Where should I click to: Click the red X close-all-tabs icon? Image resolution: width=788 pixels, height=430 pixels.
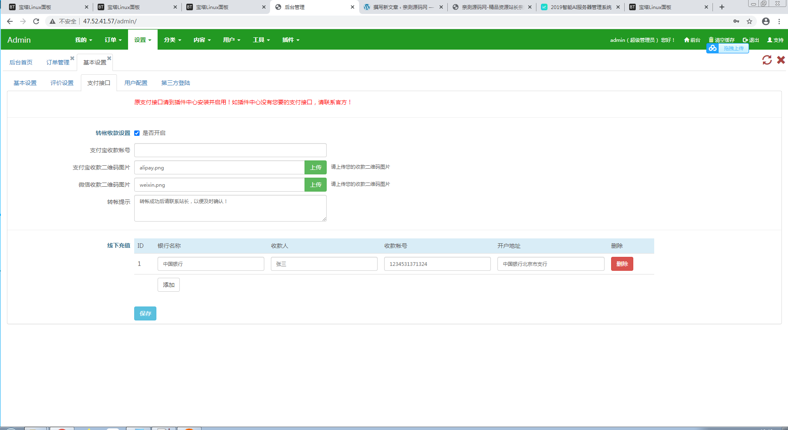click(x=781, y=60)
